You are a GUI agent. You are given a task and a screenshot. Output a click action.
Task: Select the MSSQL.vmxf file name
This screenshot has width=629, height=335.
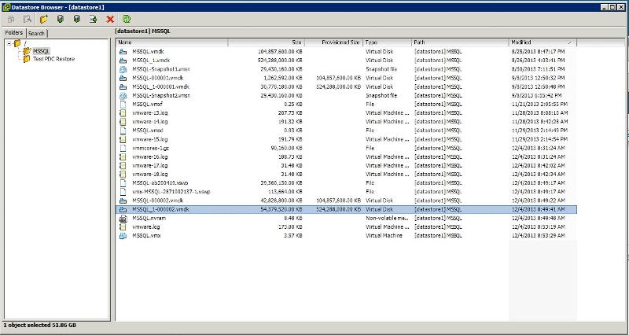(x=147, y=105)
